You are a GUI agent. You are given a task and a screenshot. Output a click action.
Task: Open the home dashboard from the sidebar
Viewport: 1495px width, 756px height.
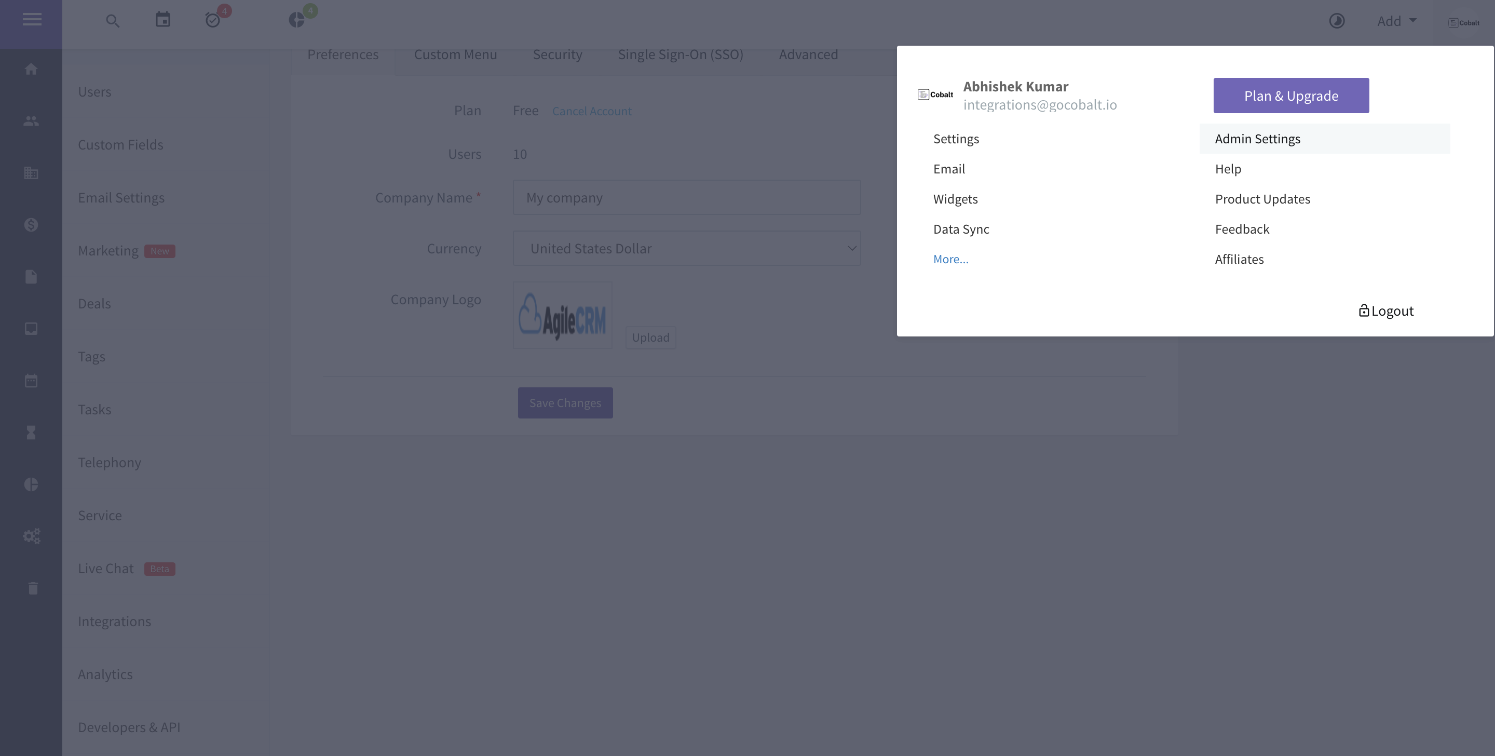click(x=31, y=69)
